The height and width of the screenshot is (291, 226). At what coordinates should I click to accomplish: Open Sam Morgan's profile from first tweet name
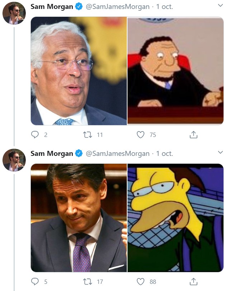52,7
